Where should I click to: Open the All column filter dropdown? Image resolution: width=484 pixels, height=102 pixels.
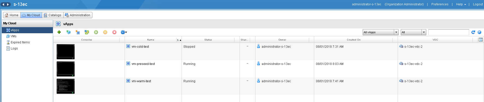pyautogui.click(x=413, y=32)
